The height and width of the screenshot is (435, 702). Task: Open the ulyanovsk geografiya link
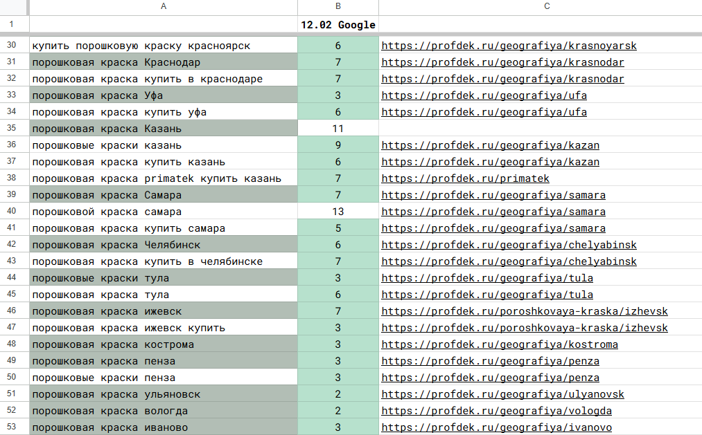click(502, 394)
